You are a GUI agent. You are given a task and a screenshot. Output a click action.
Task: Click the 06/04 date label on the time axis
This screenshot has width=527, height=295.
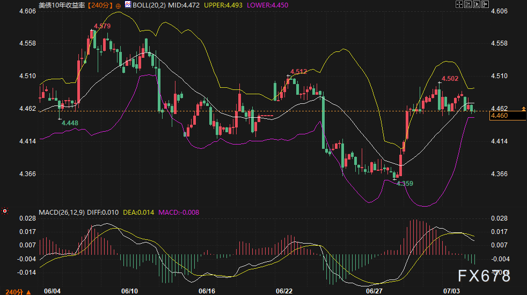coord(53,291)
